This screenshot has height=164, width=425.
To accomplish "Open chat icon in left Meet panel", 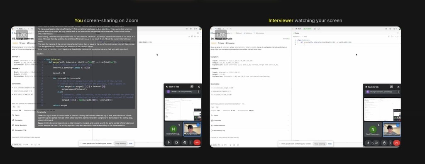I will point(192,87).
